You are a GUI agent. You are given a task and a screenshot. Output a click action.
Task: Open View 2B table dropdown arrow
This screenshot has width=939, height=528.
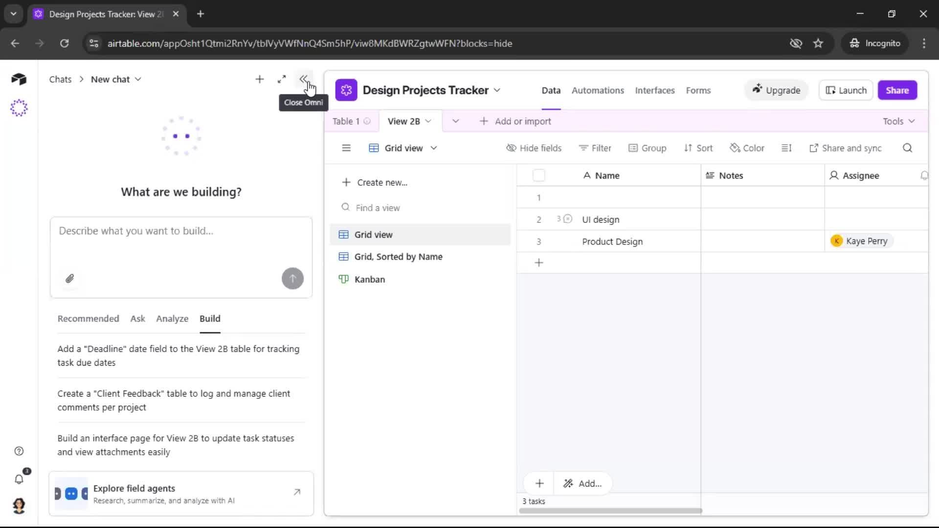coord(428,121)
